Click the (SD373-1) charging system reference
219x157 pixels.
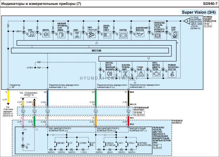tap(8, 114)
